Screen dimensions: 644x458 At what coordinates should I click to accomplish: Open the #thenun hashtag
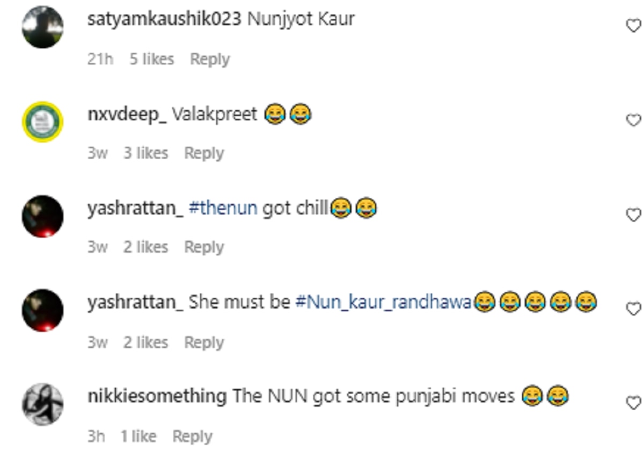[223, 208]
